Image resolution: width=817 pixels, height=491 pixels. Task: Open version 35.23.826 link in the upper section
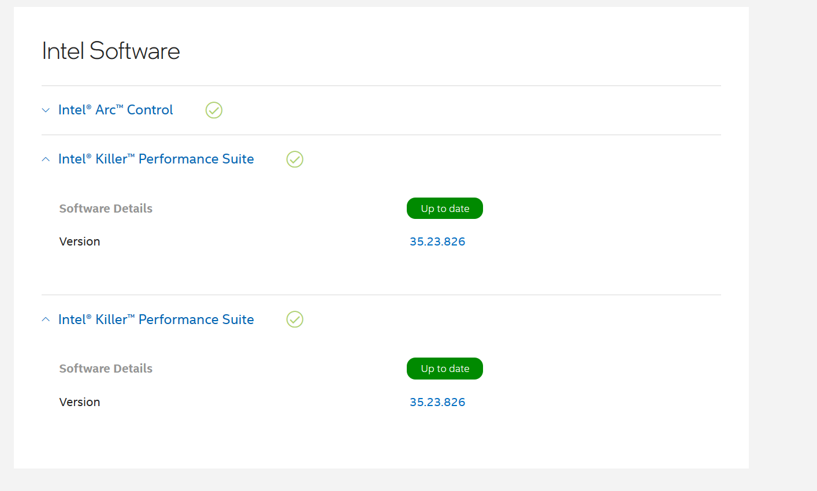click(x=437, y=241)
